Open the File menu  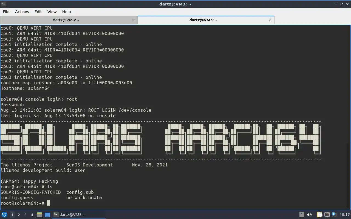[6, 11]
